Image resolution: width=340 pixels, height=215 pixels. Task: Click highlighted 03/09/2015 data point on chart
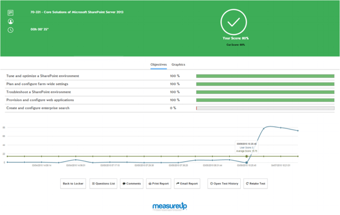pos(246,162)
